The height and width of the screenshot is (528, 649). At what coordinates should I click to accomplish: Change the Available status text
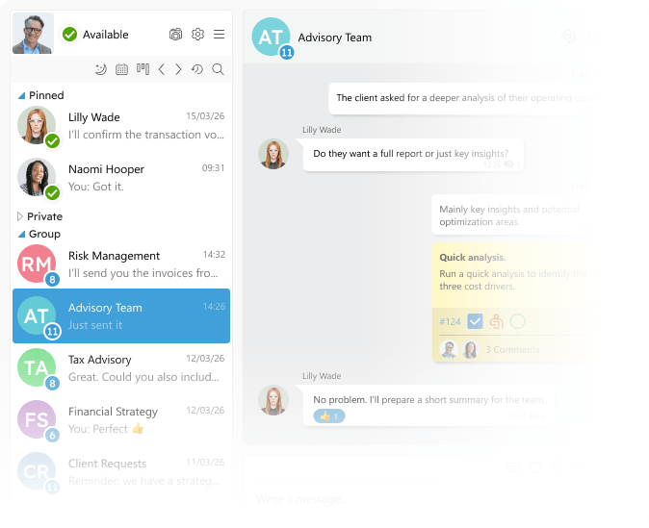tap(106, 35)
